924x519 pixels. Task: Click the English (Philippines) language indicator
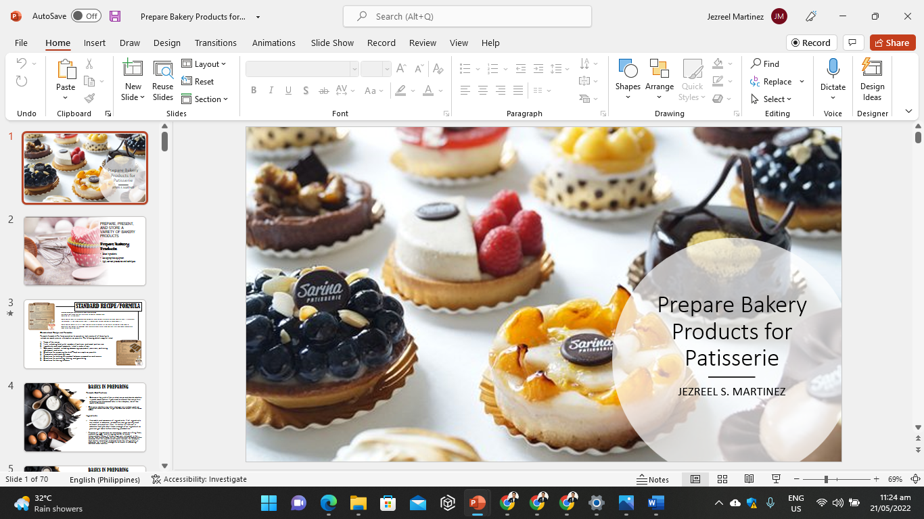105,479
